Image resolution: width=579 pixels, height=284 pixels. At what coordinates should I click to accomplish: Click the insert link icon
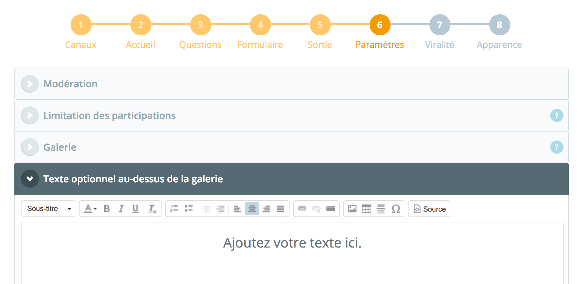(x=302, y=209)
